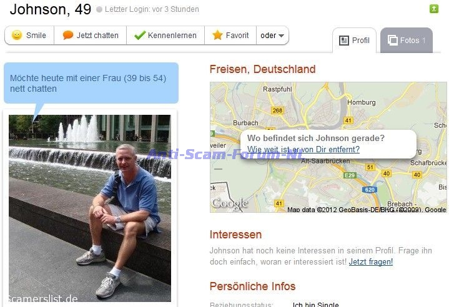Click the Kennenlernen button
The width and height of the screenshot is (449, 307).
[165, 35]
